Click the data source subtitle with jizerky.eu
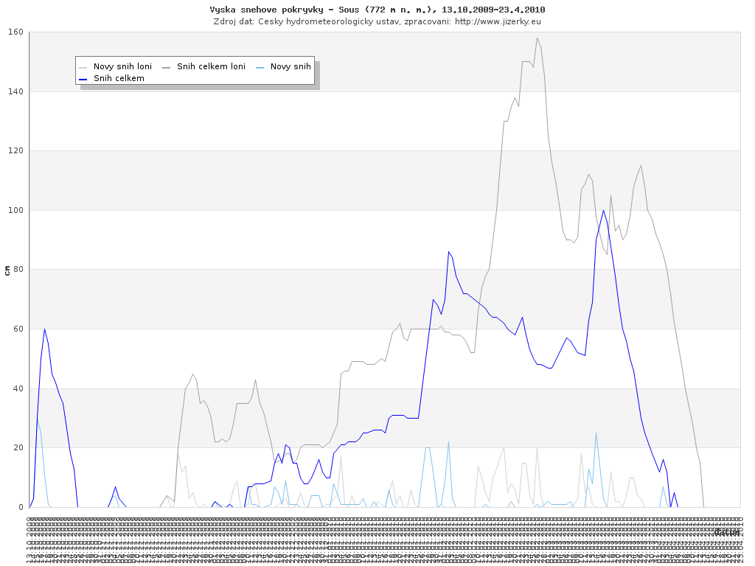 click(x=377, y=21)
